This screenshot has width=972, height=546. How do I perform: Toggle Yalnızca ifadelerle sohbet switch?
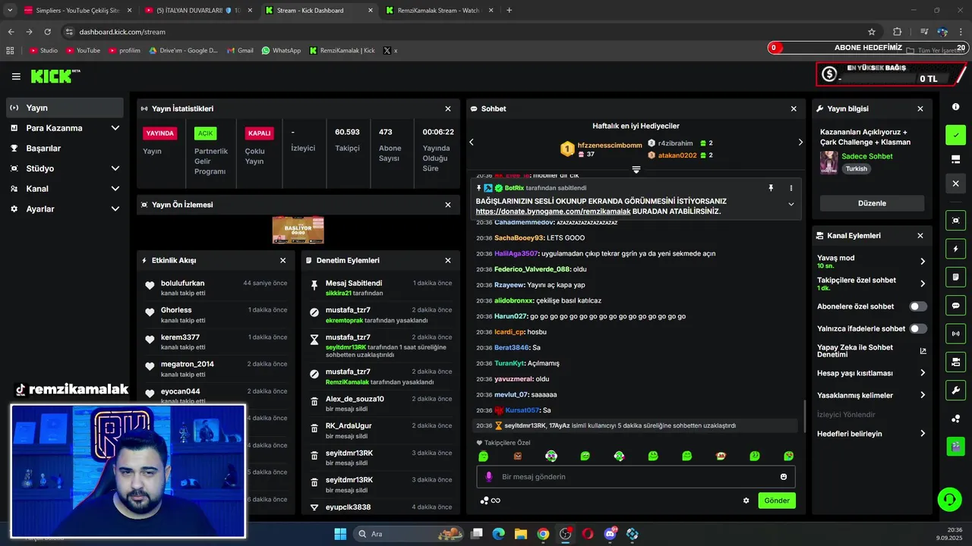point(918,328)
